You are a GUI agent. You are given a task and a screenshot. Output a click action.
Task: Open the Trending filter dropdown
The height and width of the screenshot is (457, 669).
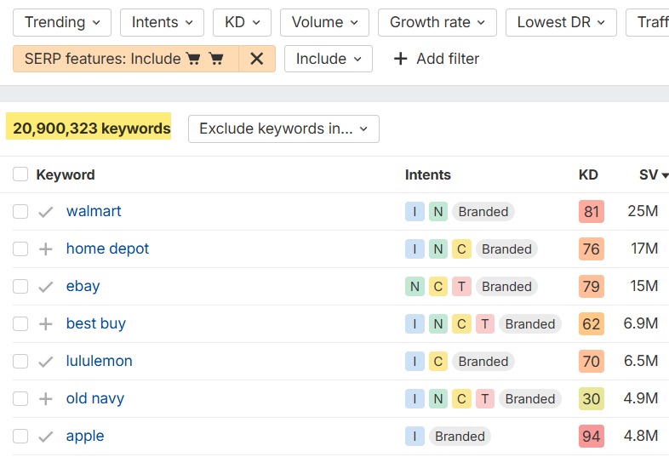coord(62,22)
